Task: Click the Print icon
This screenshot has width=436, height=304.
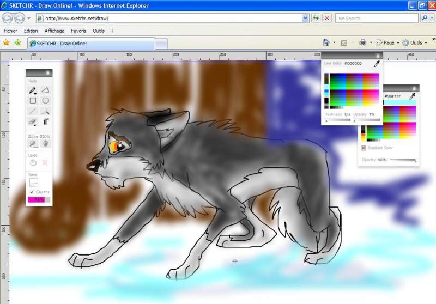Action: 362,43
